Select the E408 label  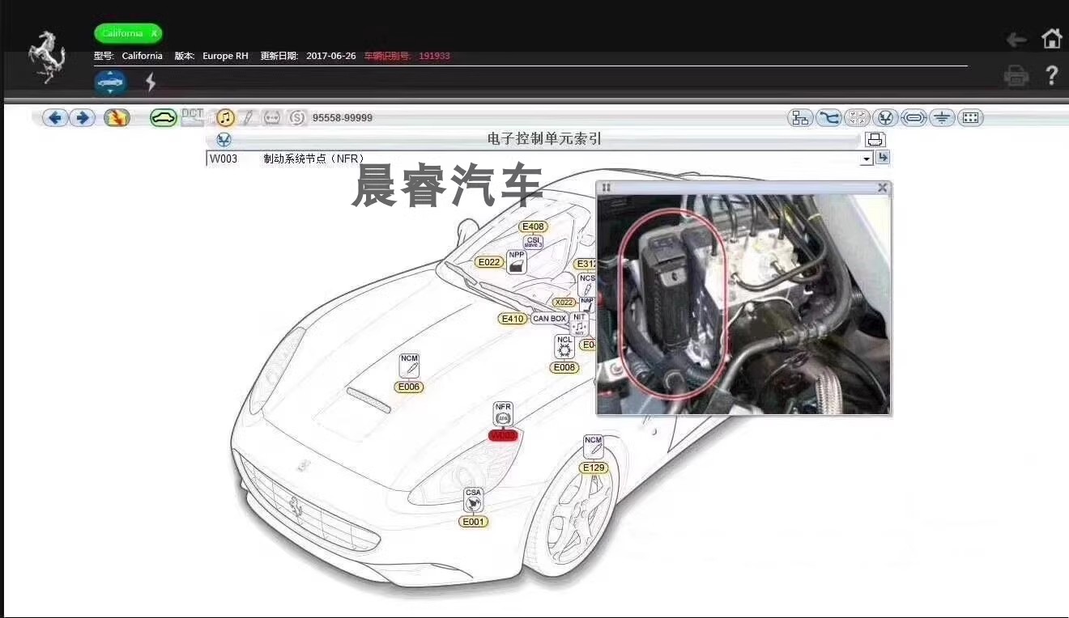534,226
